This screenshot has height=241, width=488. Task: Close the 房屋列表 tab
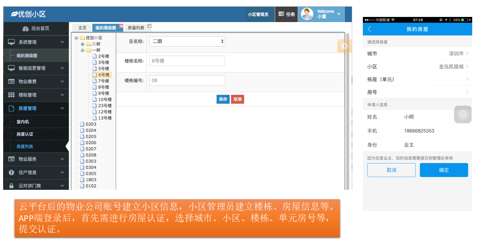[149, 26]
